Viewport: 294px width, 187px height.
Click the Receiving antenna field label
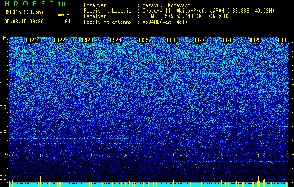pos(108,22)
